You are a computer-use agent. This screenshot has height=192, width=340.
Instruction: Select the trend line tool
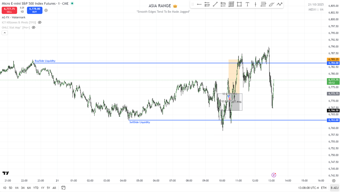tap(215, 4)
